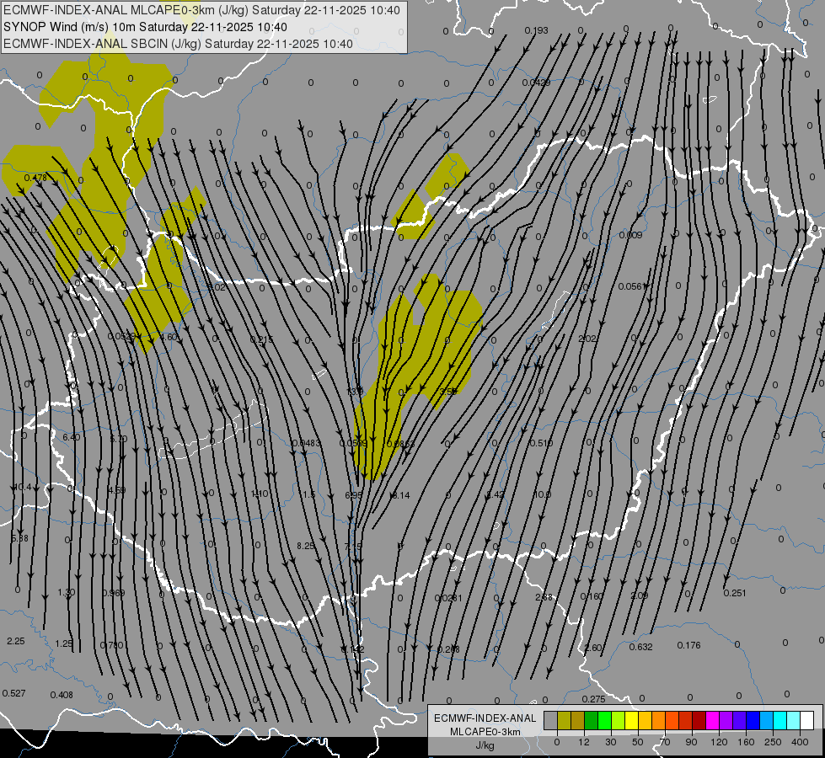Screen dimensions: 825x758
Task: Click the 0.142 value on the map
Action: coord(352,649)
